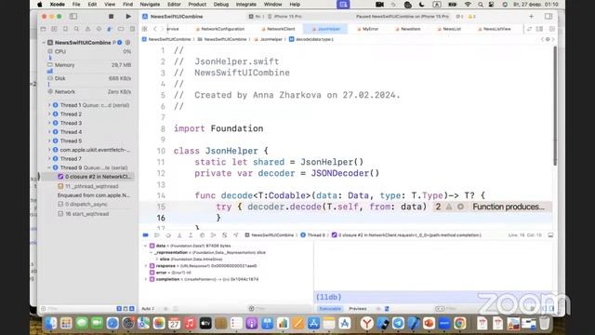595x335 pixels.
Task: Expand the 'completion' variable row
Action: (146, 279)
